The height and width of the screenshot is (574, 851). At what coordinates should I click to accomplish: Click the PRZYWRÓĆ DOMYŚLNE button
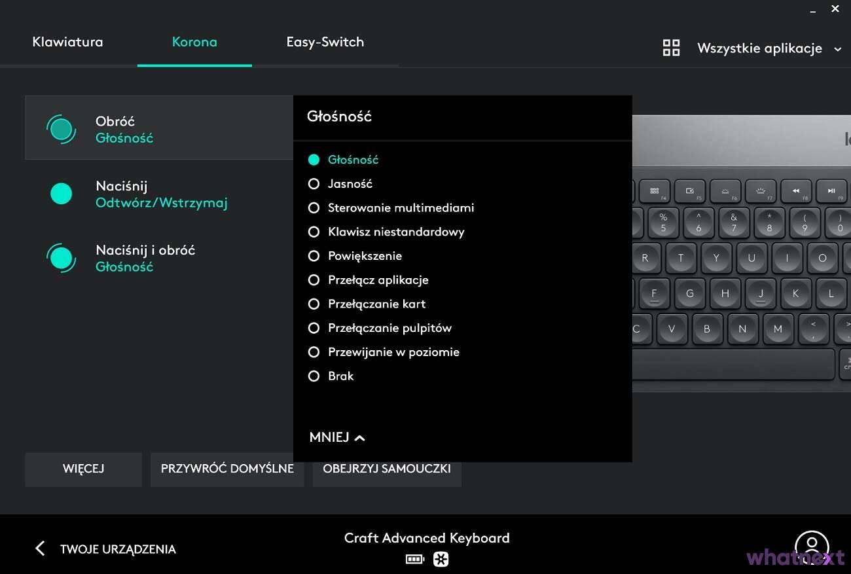227,469
